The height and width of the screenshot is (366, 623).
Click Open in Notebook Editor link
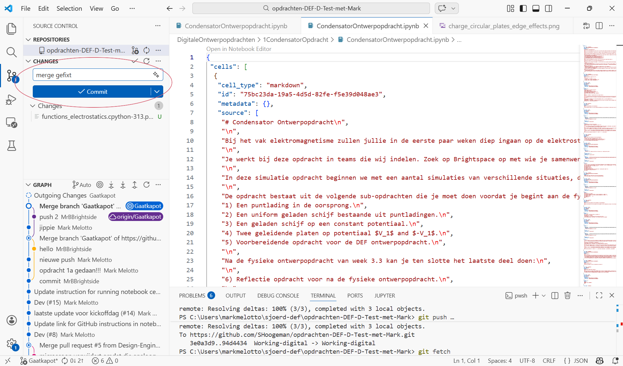(238, 49)
